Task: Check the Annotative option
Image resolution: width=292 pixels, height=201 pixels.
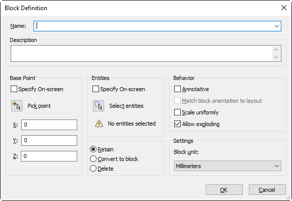Action: (177, 89)
